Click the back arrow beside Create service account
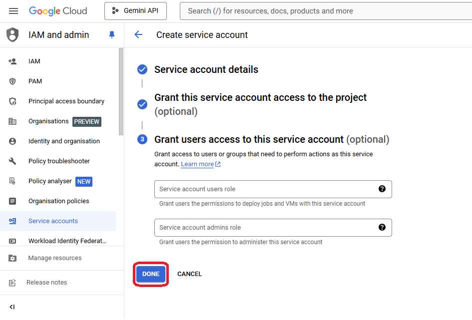This screenshot has height=320, width=472. pos(138,34)
